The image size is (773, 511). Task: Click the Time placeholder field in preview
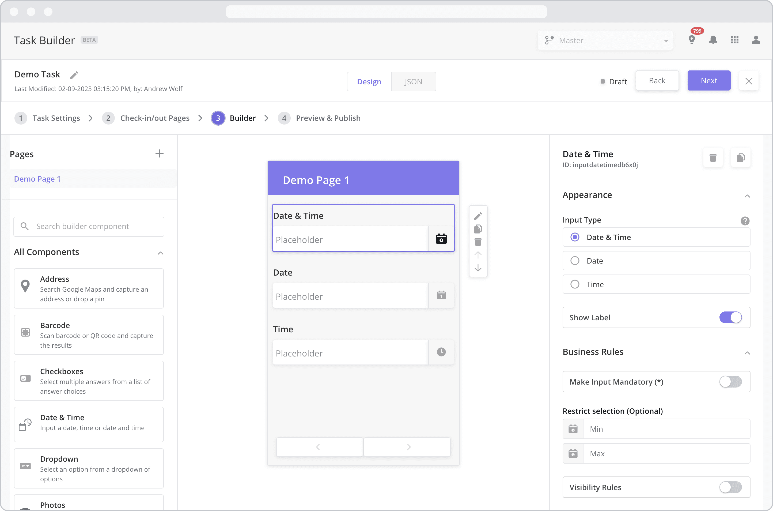point(350,353)
